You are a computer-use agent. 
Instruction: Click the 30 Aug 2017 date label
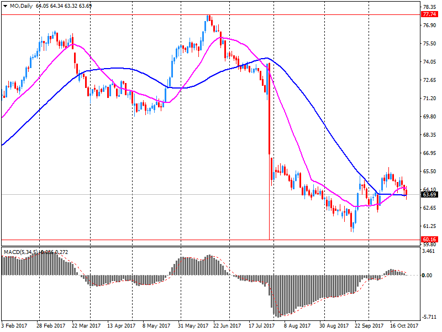pyautogui.click(x=334, y=326)
